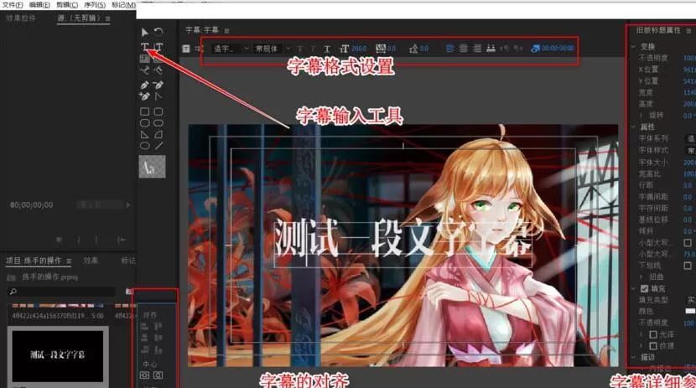696x388 pixels.
Task: Select the Clipped Corner Rectangle tool
Action: pyautogui.click(x=145, y=123)
